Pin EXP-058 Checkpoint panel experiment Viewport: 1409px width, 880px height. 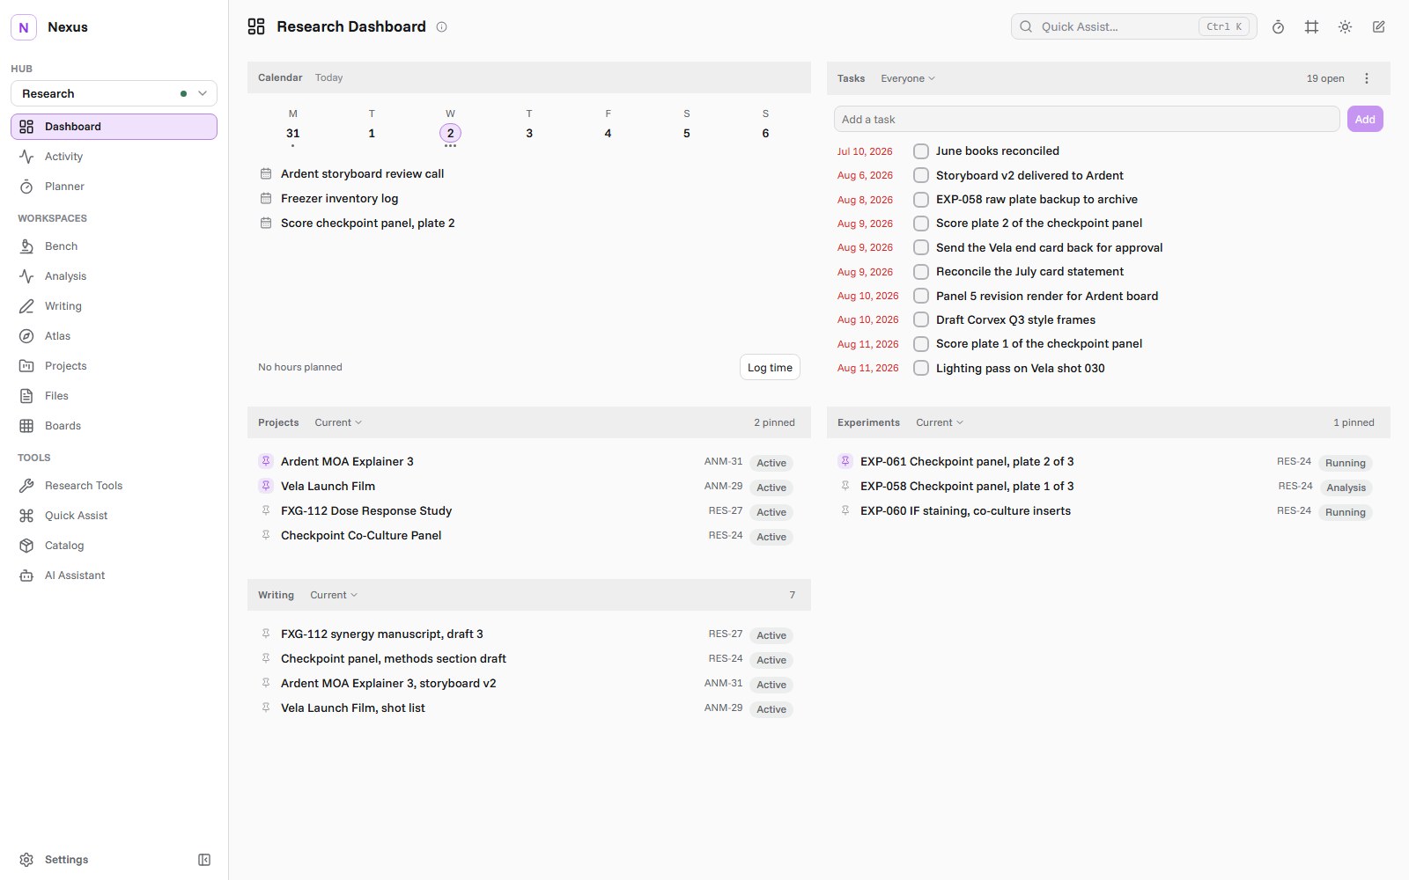point(845,486)
